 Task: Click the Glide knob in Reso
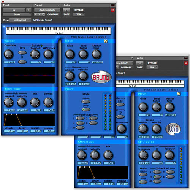[x=143, y=107]
